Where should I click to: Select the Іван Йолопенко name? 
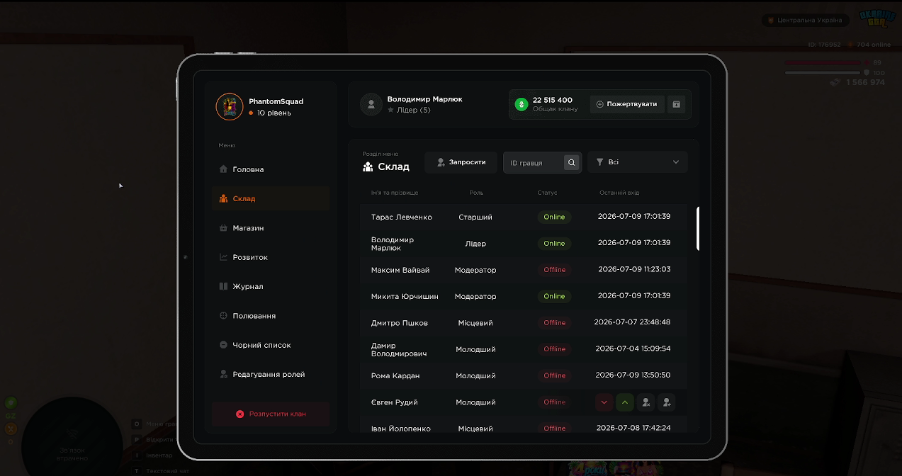401,429
